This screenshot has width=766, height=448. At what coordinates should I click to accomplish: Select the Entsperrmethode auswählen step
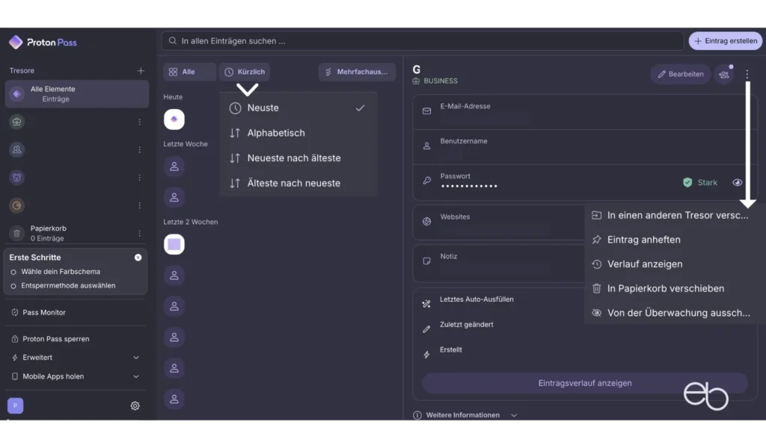click(68, 285)
